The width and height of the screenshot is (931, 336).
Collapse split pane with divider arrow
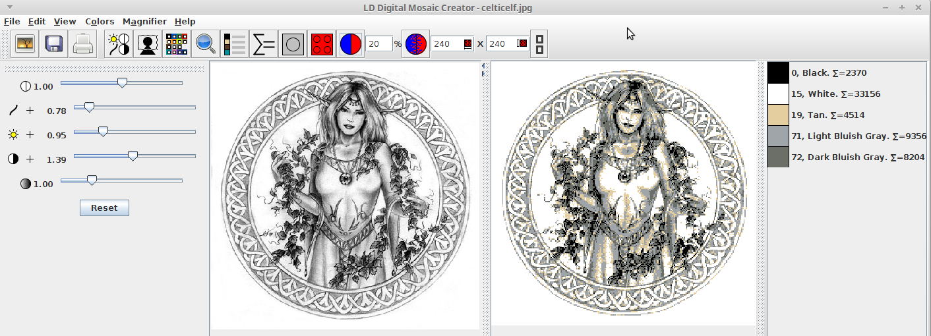[483, 66]
